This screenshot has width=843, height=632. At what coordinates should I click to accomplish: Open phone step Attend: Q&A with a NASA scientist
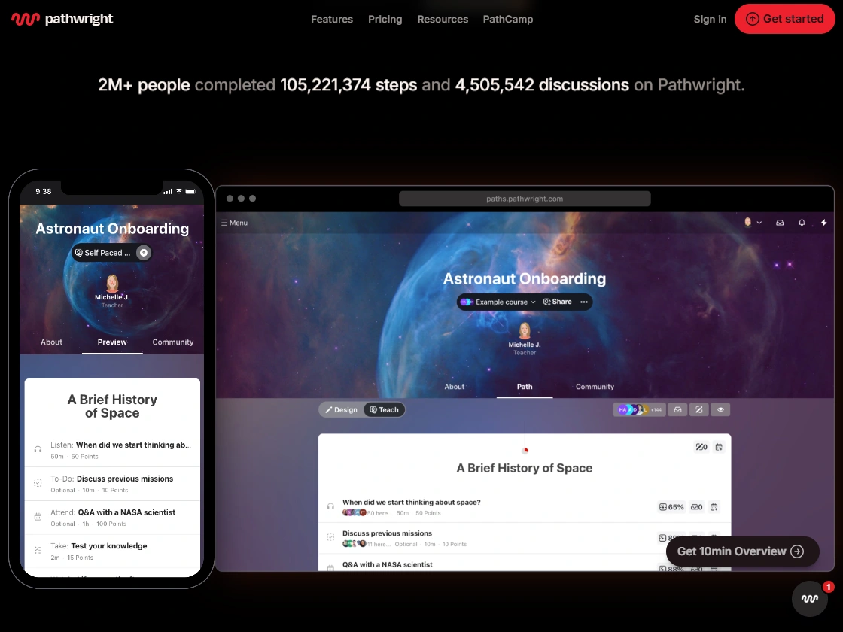(x=112, y=518)
